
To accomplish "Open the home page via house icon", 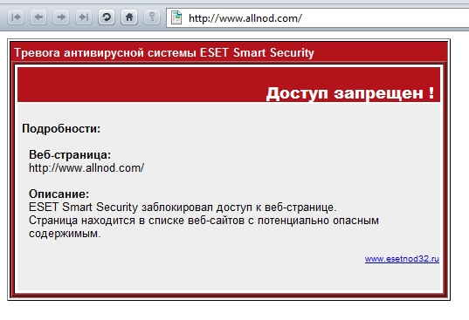I will (129, 17).
